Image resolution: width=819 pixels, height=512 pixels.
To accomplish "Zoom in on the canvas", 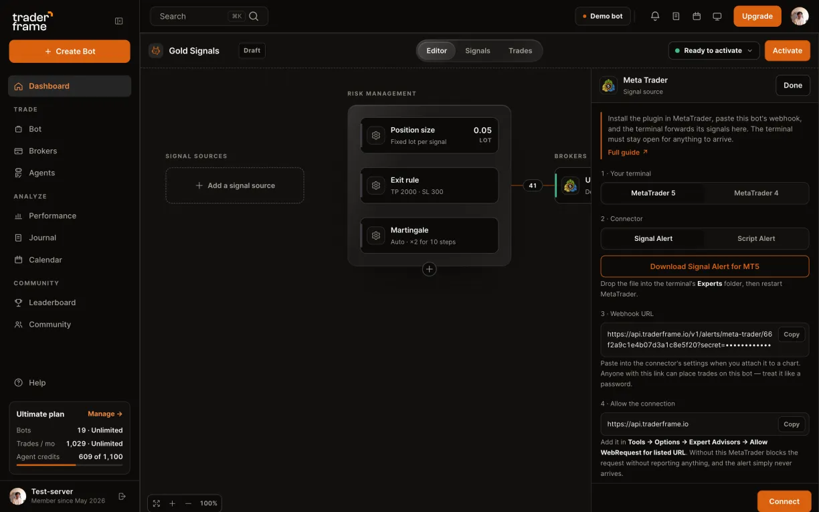I will click(172, 503).
